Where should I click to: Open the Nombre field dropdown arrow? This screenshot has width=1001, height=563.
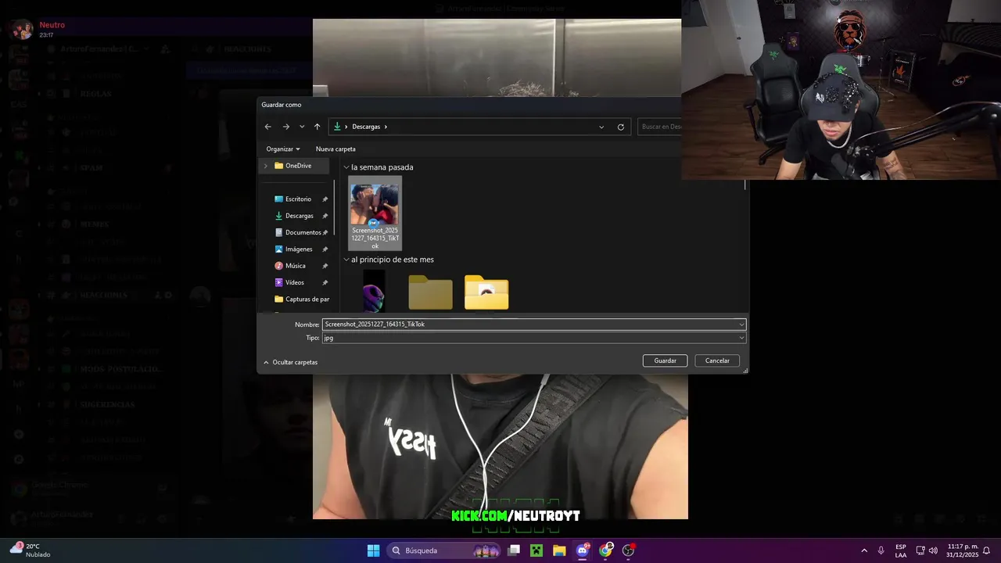pyautogui.click(x=741, y=324)
